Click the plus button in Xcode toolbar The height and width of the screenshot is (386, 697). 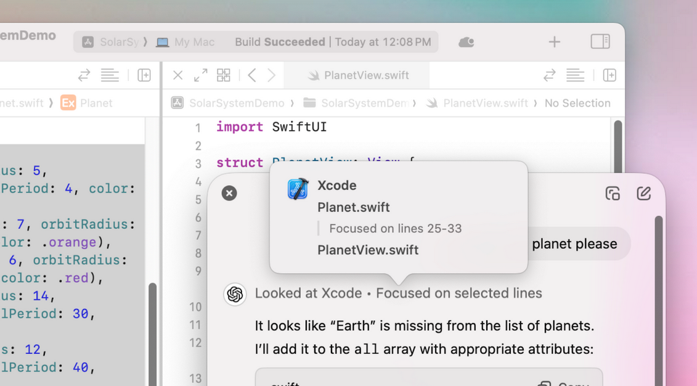click(x=555, y=42)
